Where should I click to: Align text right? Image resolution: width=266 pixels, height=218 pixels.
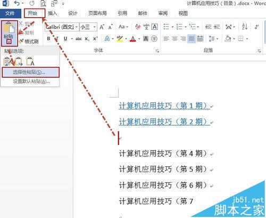(183, 38)
